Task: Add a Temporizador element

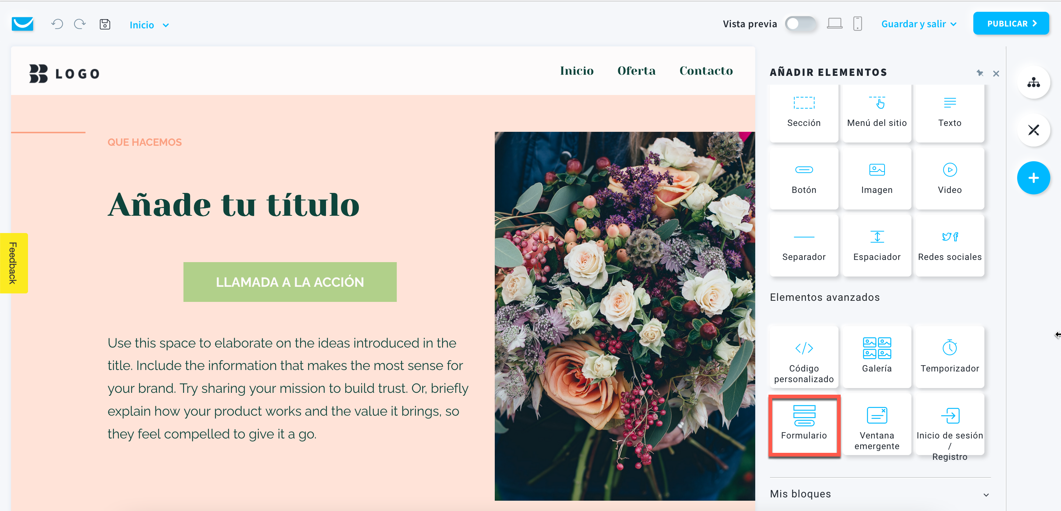Action: pos(950,357)
